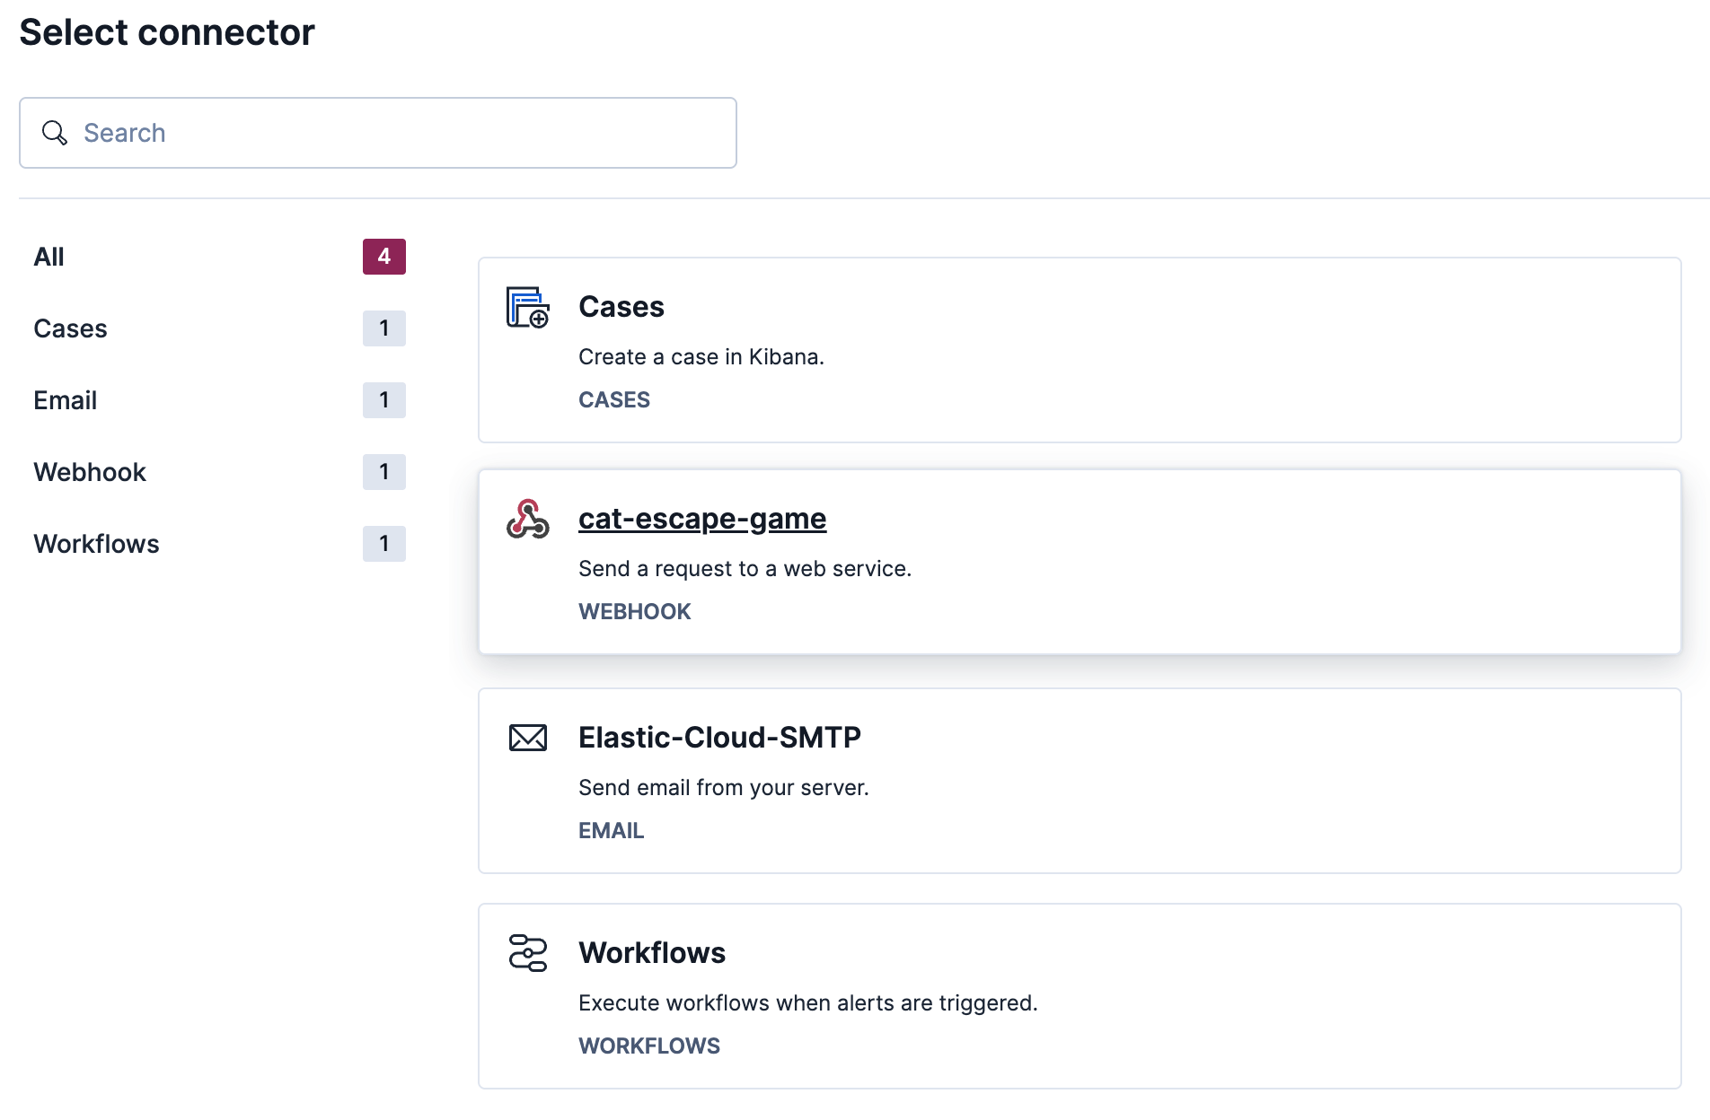1710x1120 pixels.
Task: Click the WEBHOOK type label
Action: [635, 612]
